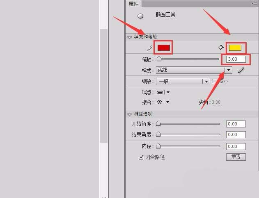The width and height of the screenshot is (259, 198).
Task: Select the 属性 Properties tab
Action: 134,4
